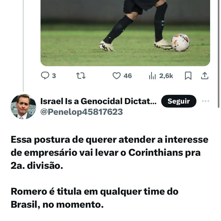221x221 pixels.
Task: Tap the share upload arrow icon
Action: coord(204,76)
